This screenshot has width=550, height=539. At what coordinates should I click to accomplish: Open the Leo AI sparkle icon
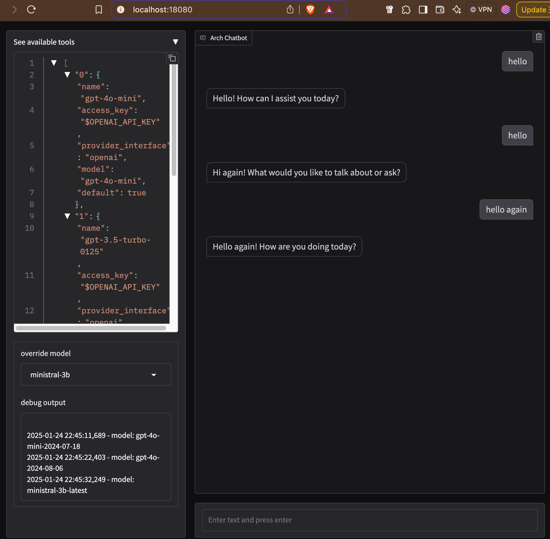click(456, 10)
